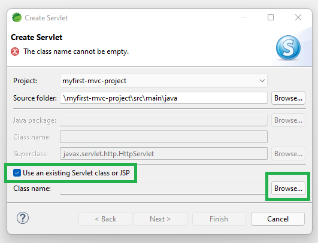The width and height of the screenshot is (318, 243).
Task: Open the myfirst-mvc-project combo box
Action: click(163, 81)
